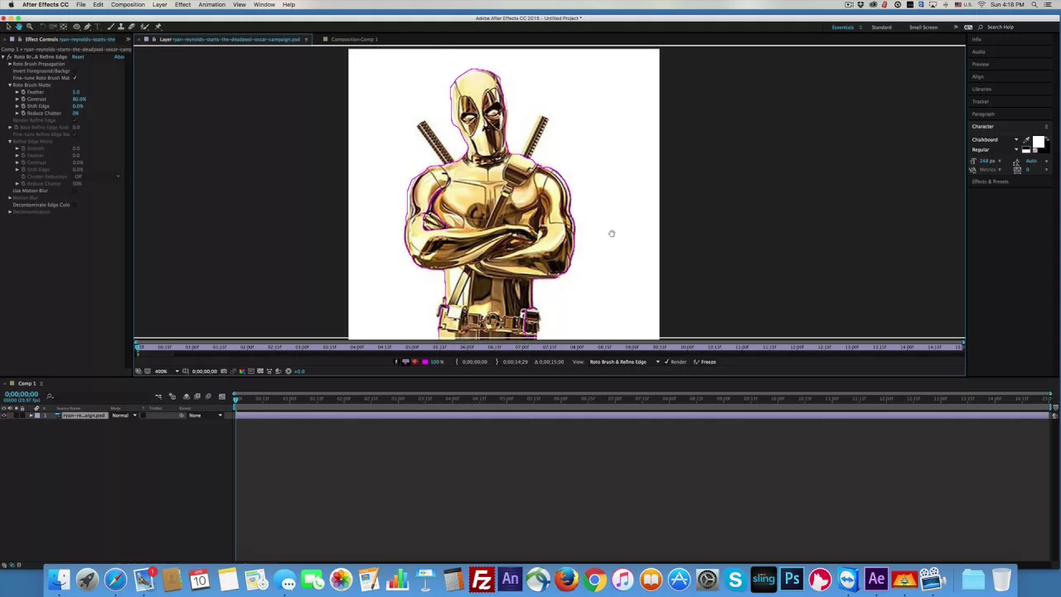Open Google Chrome from the Dock
The image size is (1061, 597).
click(x=594, y=579)
